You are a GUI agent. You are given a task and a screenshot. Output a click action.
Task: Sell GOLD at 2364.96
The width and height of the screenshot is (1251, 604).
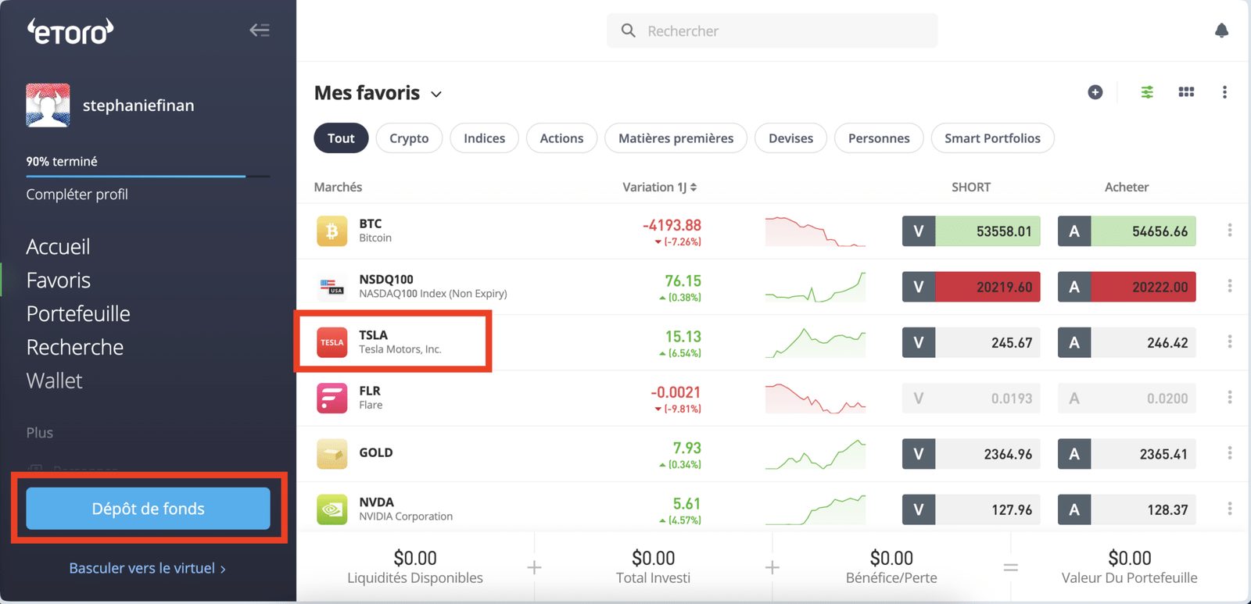point(971,454)
